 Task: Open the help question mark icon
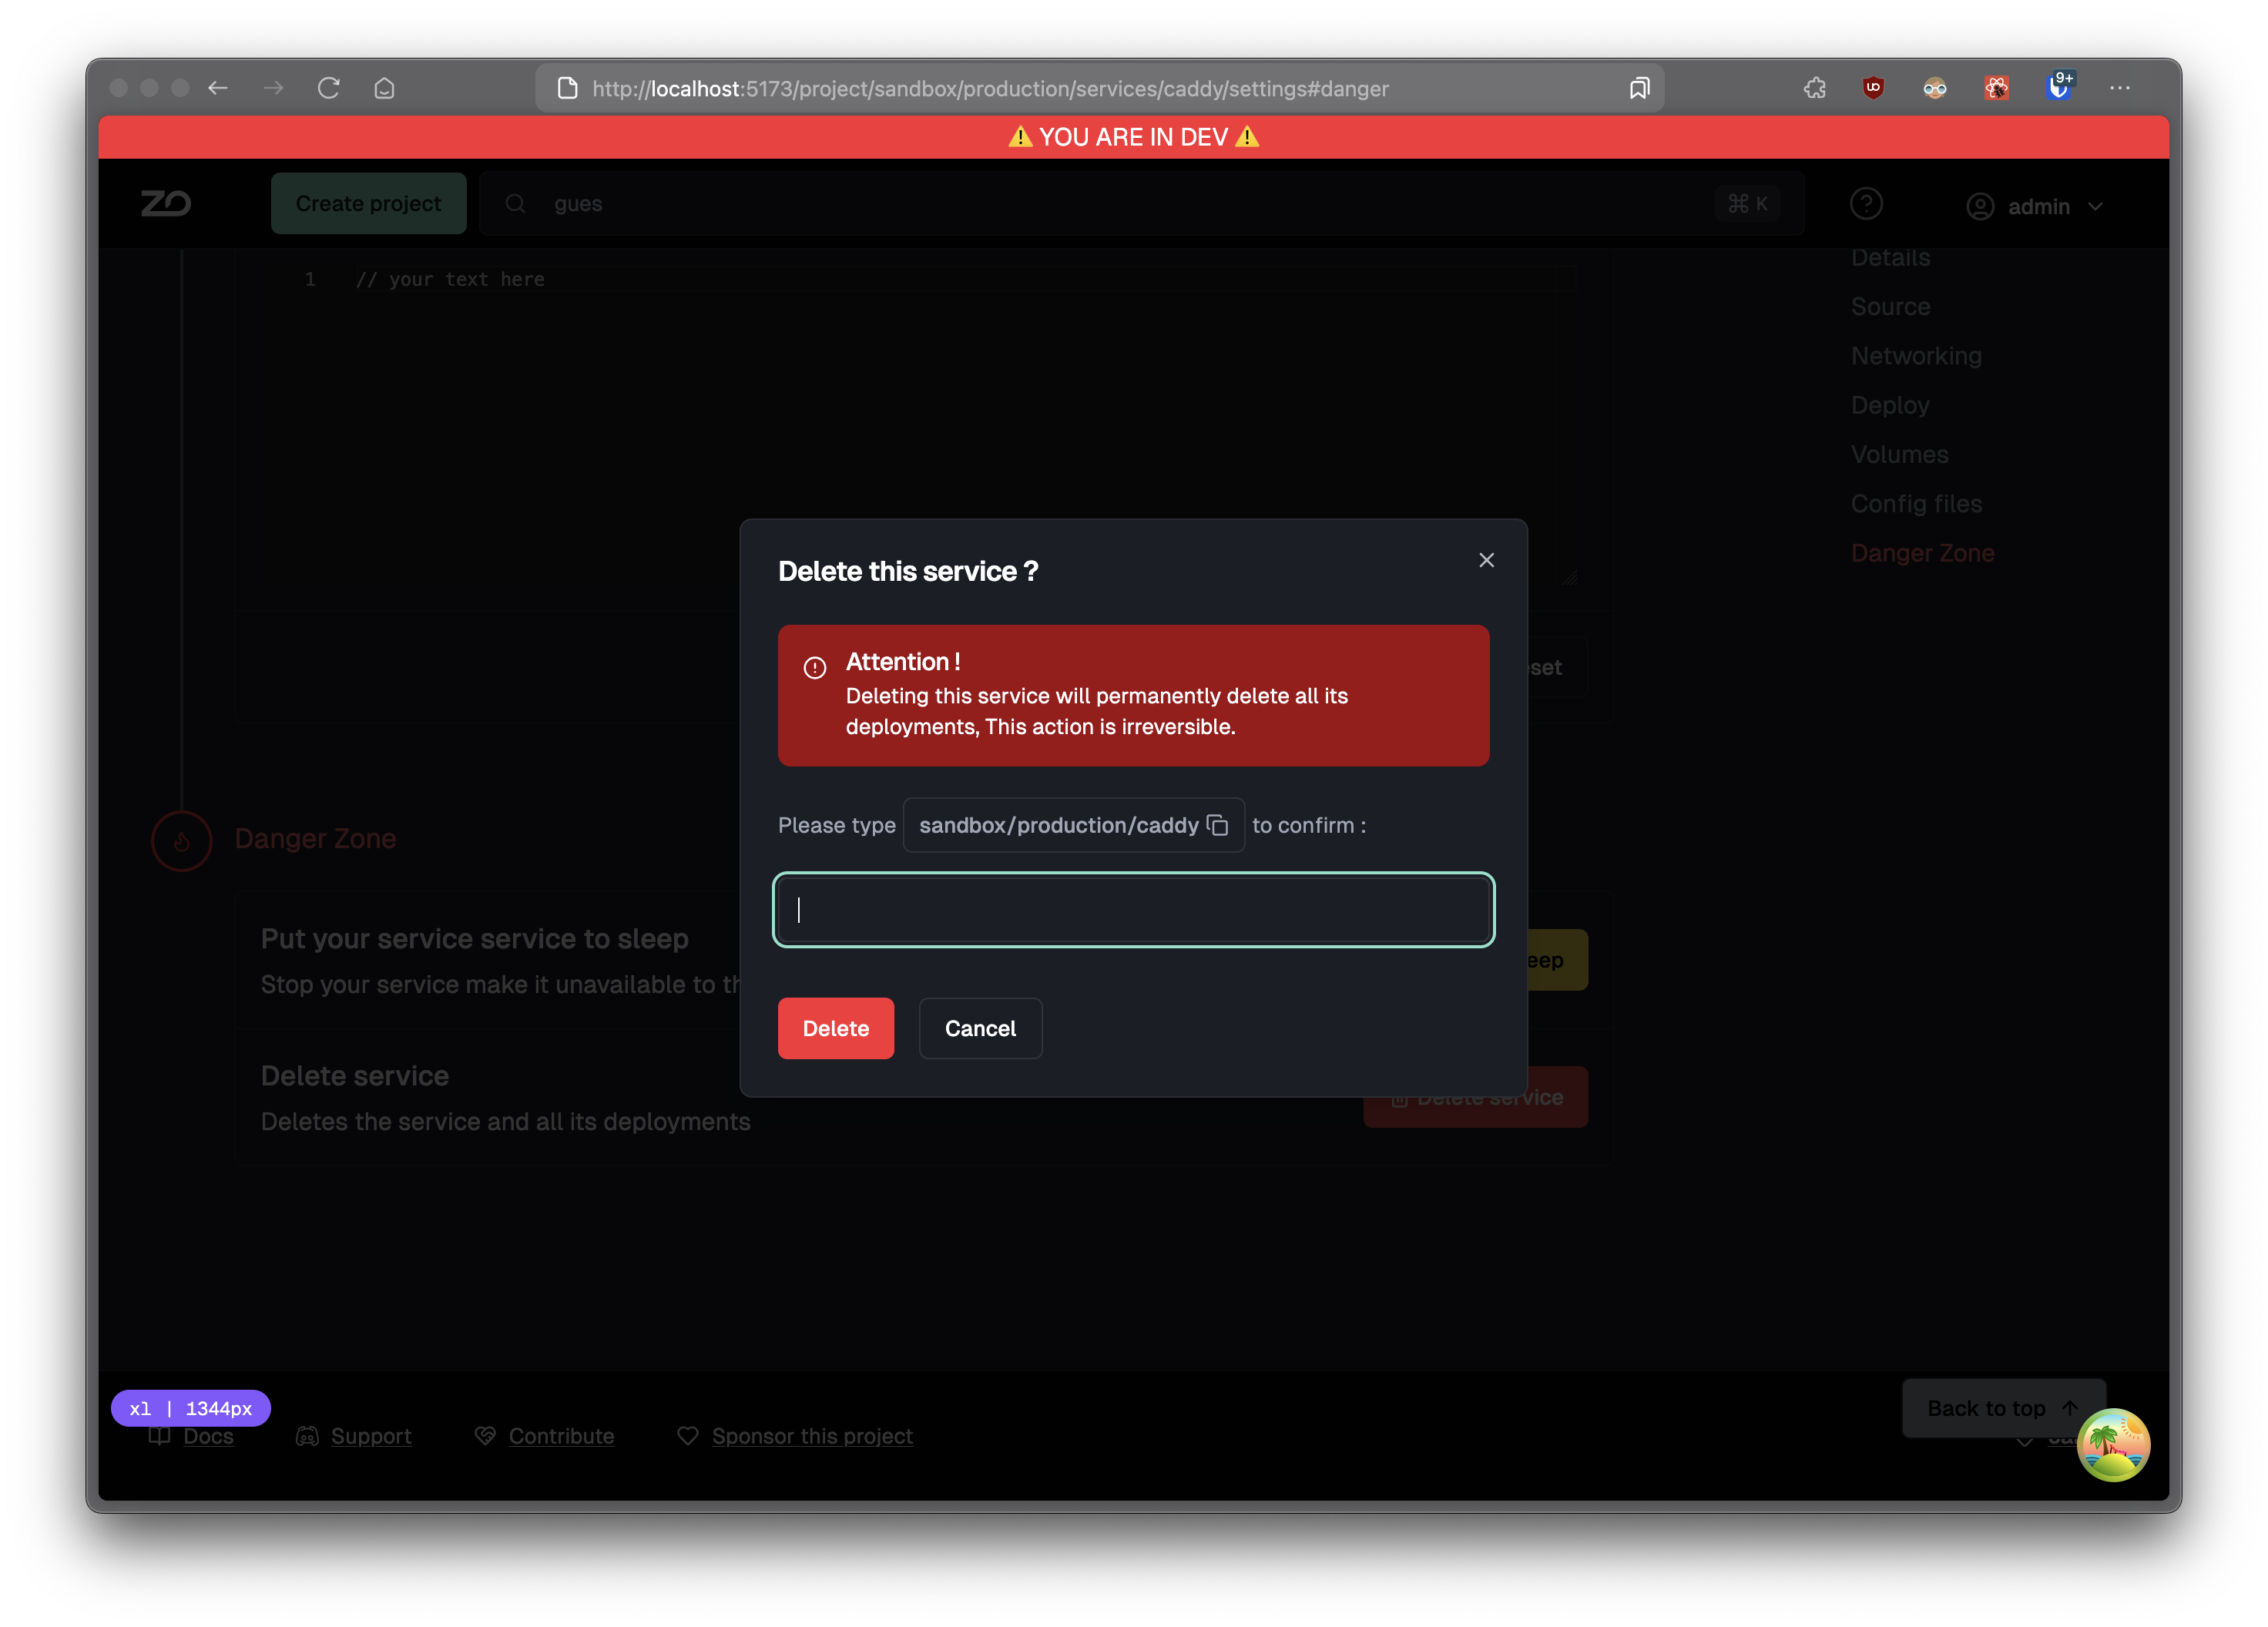[x=1866, y=204]
